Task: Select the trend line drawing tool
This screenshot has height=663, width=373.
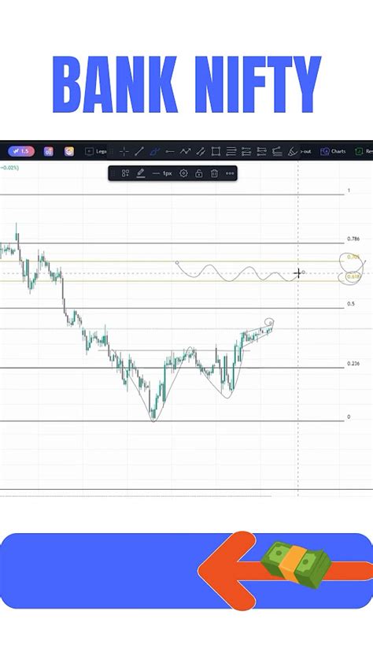Action: coord(139,151)
